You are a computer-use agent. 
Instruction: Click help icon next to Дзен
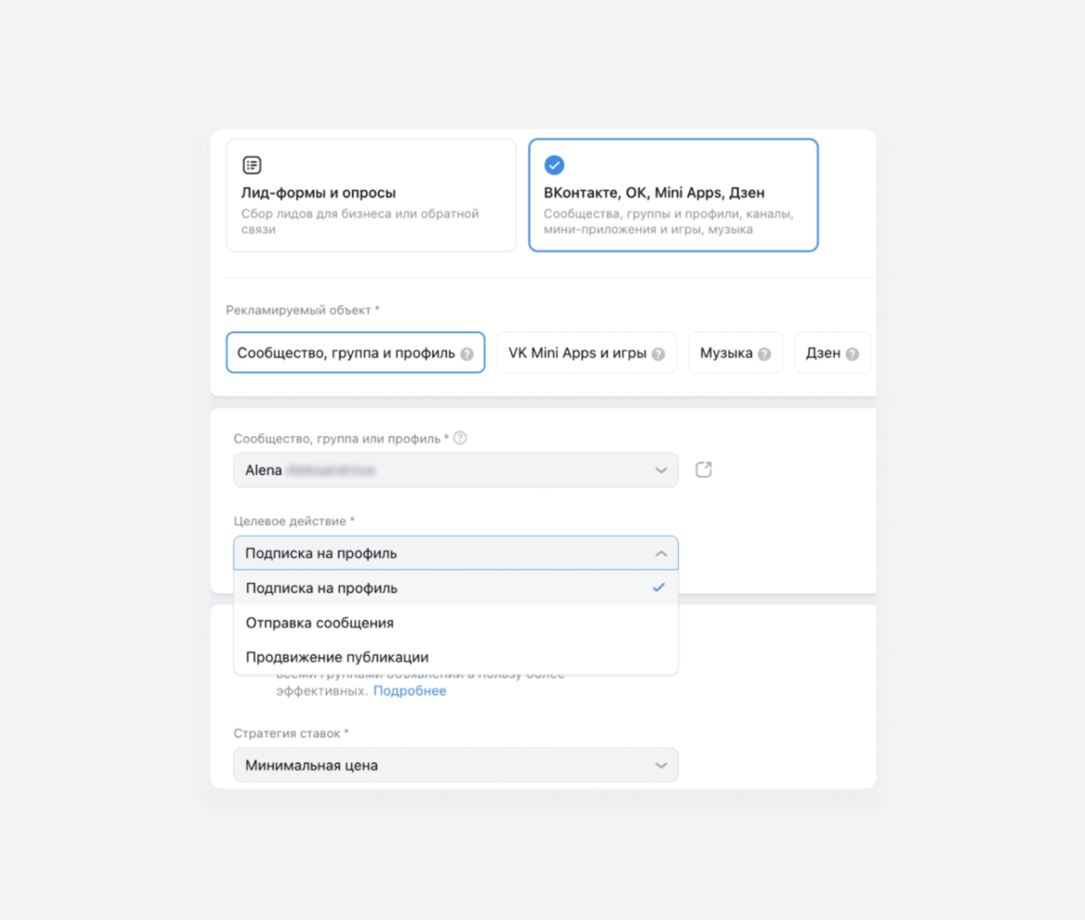coord(852,354)
